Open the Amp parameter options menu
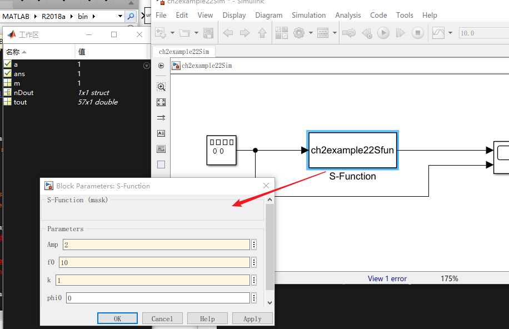This screenshot has width=509, height=329. 254,245
